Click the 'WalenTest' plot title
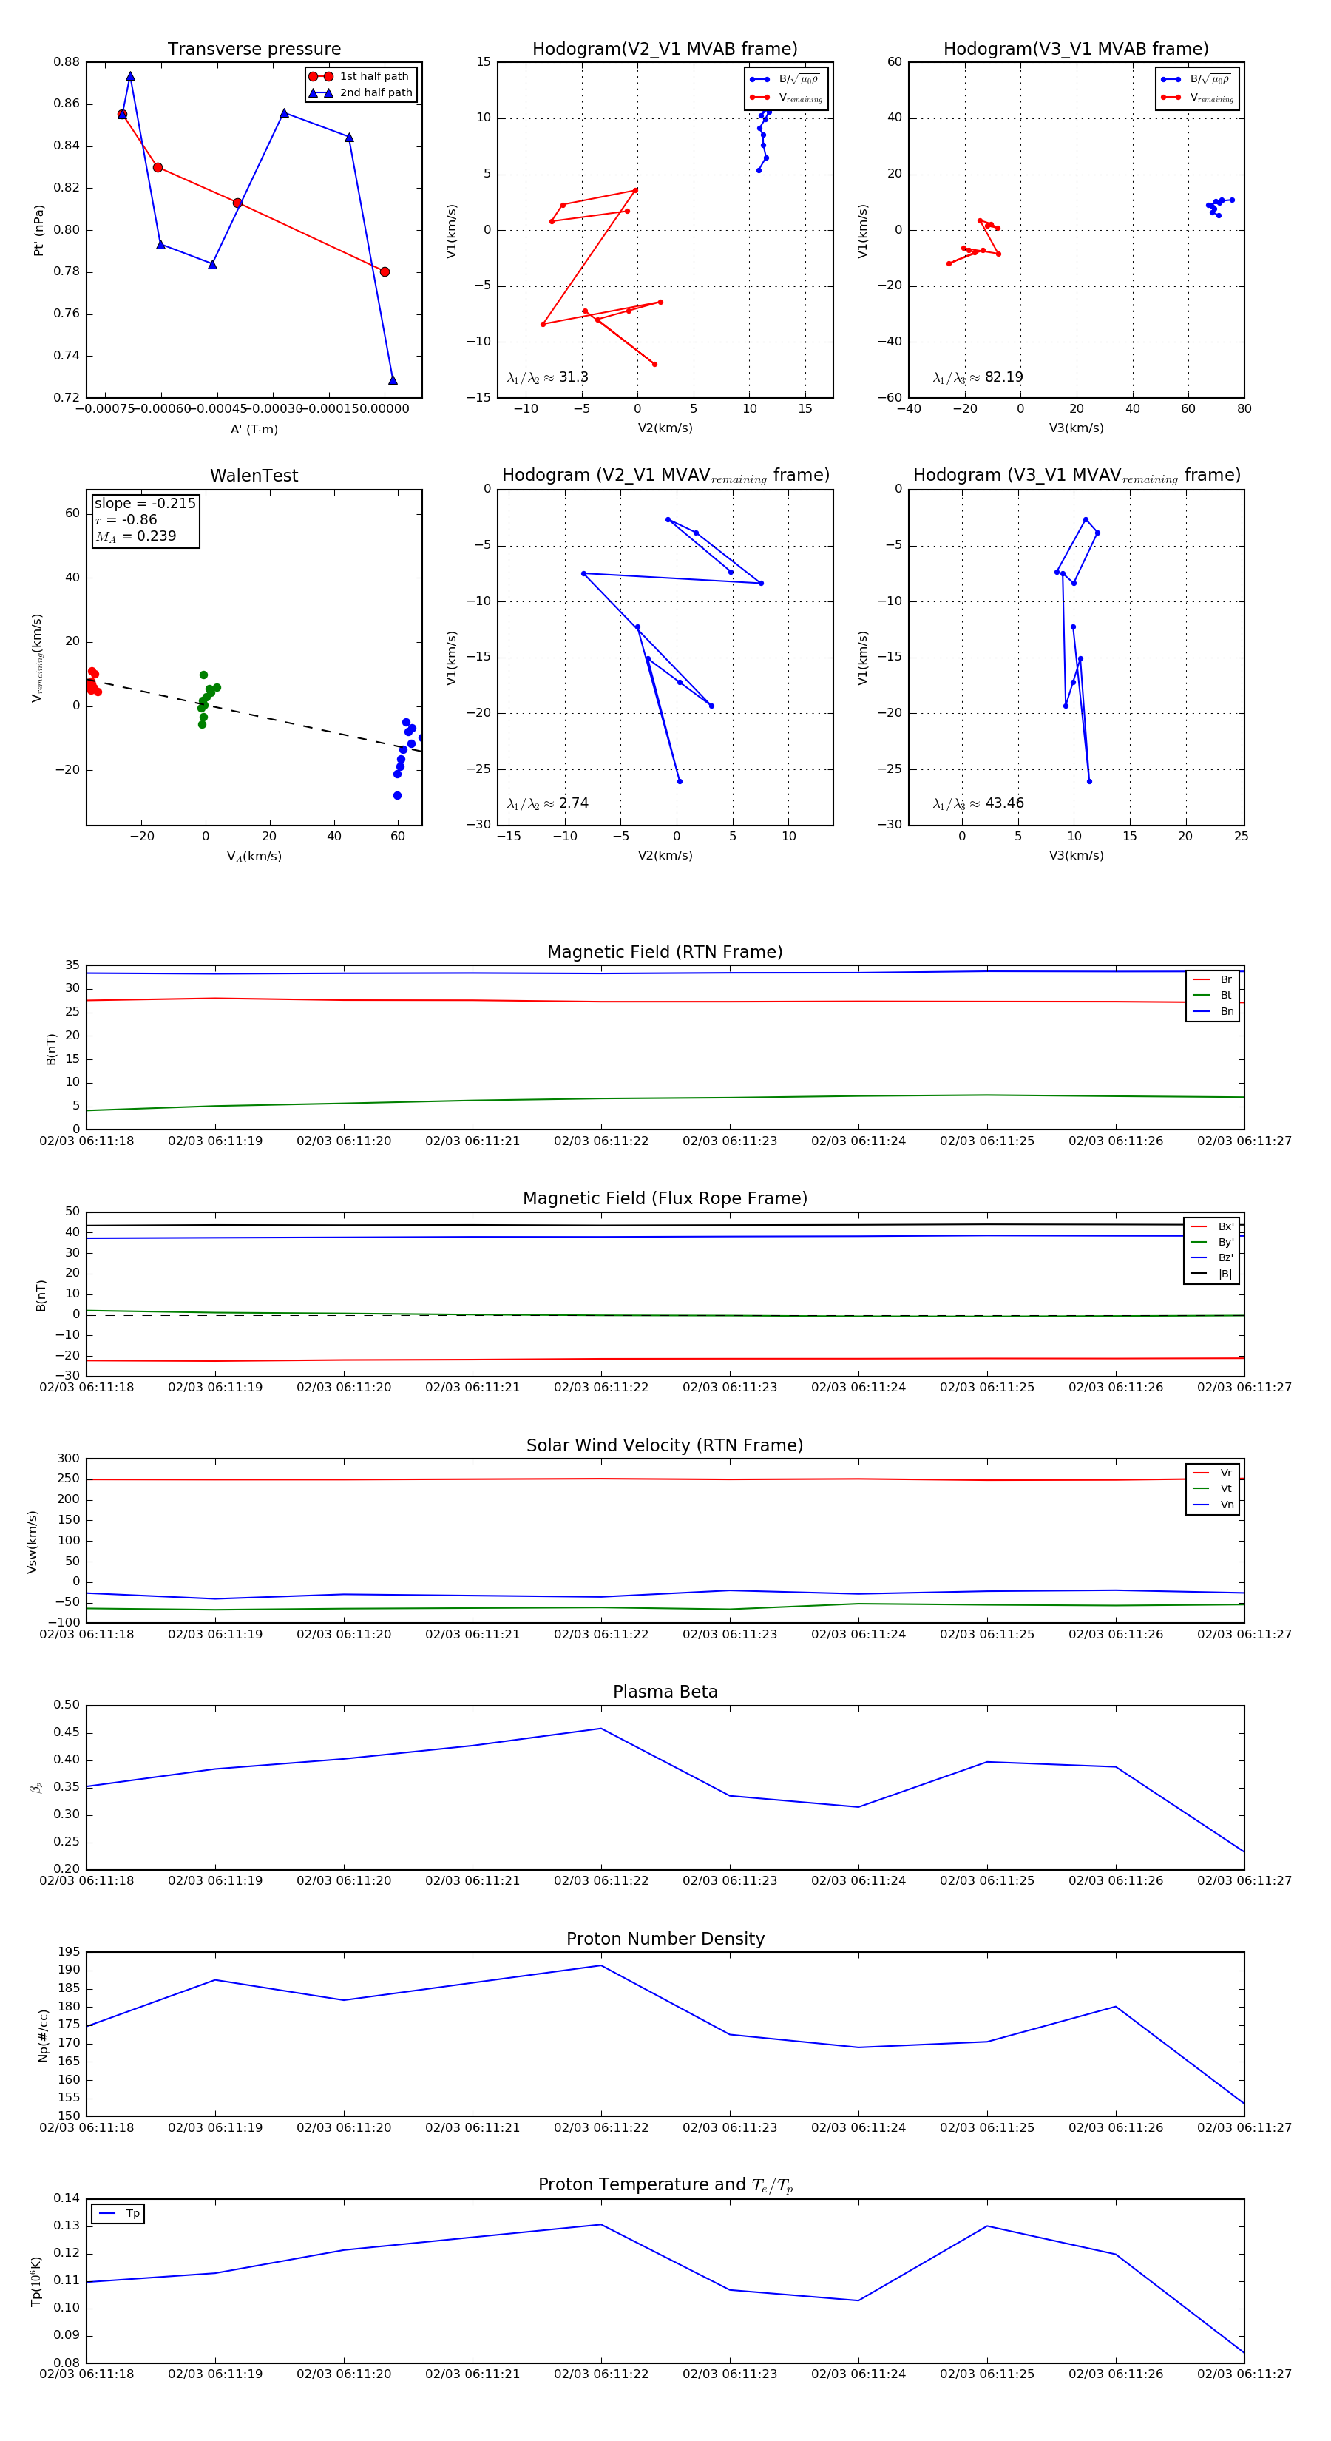This screenshot has height=2441, width=1331. pos(254,476)
